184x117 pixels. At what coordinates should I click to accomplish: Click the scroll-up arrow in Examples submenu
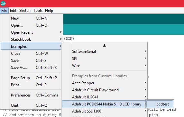[104, 46]
